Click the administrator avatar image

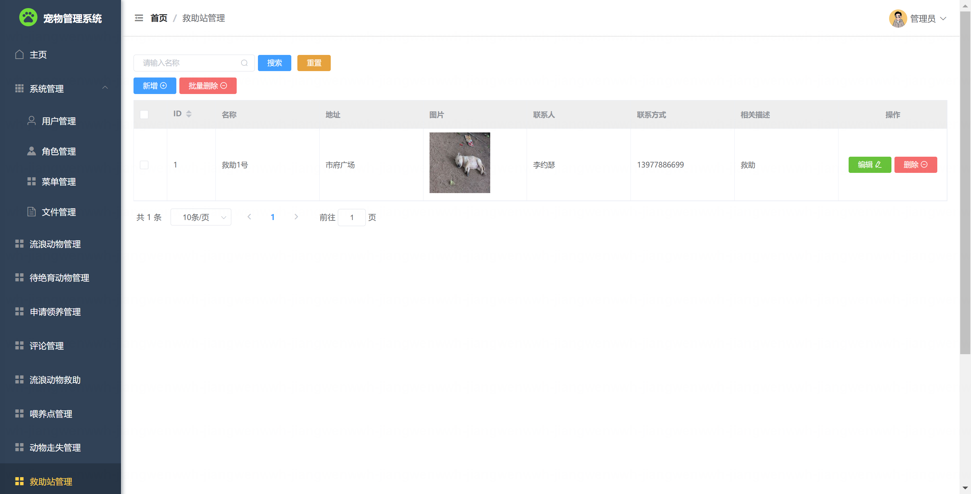coord(898,19)
